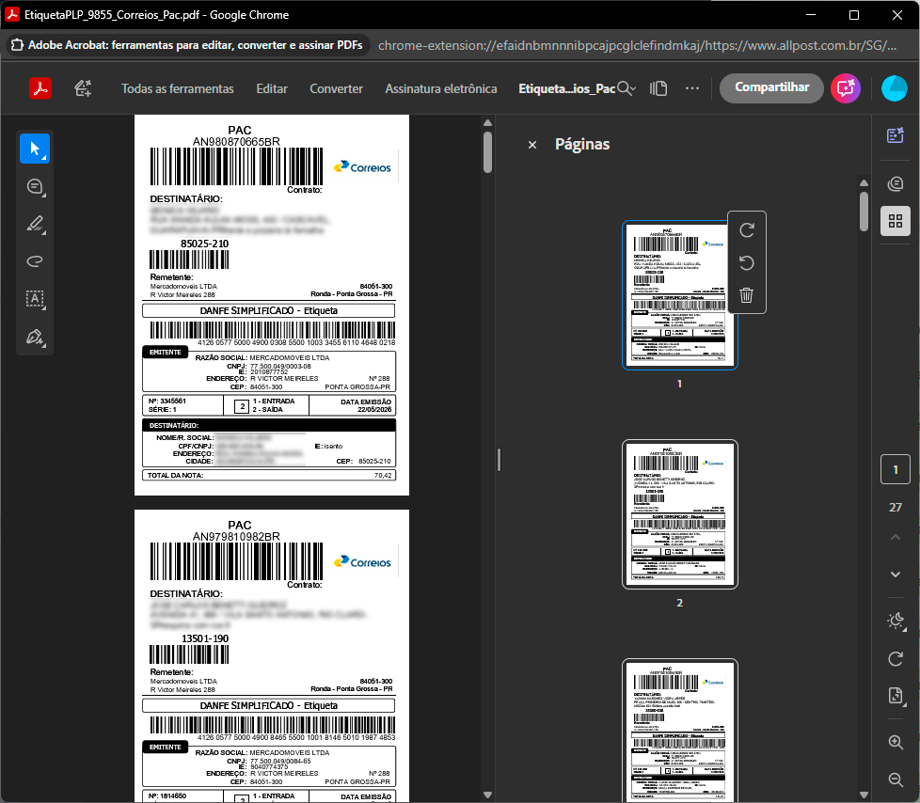Select the Etiqueta...ios_Pac document tab
This screenshot has height=803, width=920.
pos(566,88)
